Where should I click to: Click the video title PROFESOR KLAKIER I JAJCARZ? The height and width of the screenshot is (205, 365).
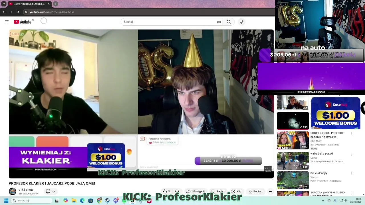click(x=52, y=183)
